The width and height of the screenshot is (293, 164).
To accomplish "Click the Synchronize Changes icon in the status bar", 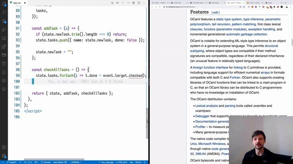I will pos(20,162).
